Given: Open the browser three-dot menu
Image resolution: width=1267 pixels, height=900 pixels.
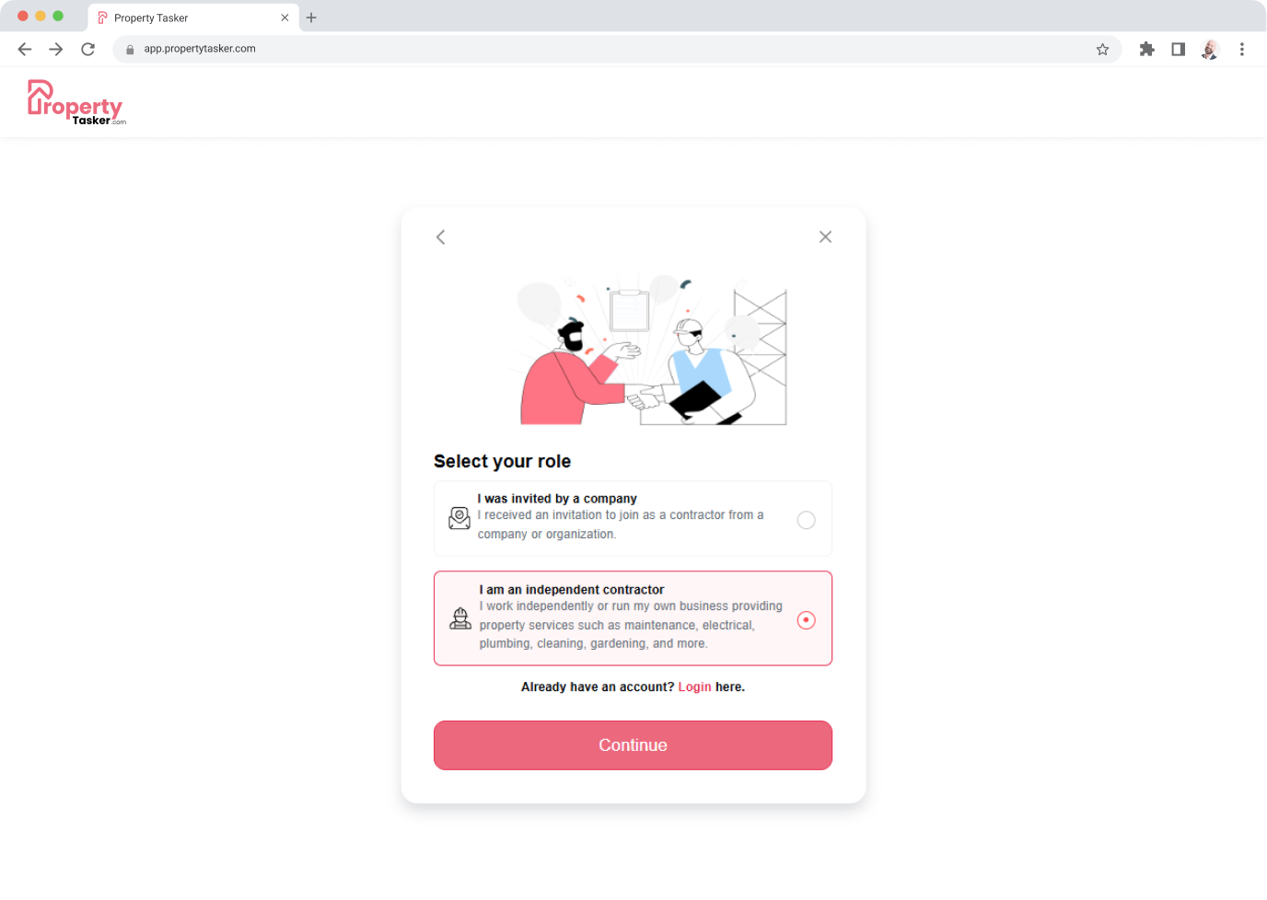Looking at the screenshot, I should 1242,49.
